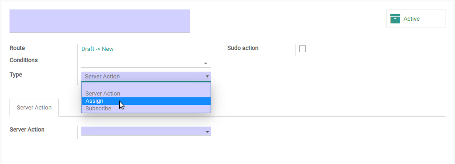Open the Draft -> New route link
The image size is (455, 164).
coord(98,49)
